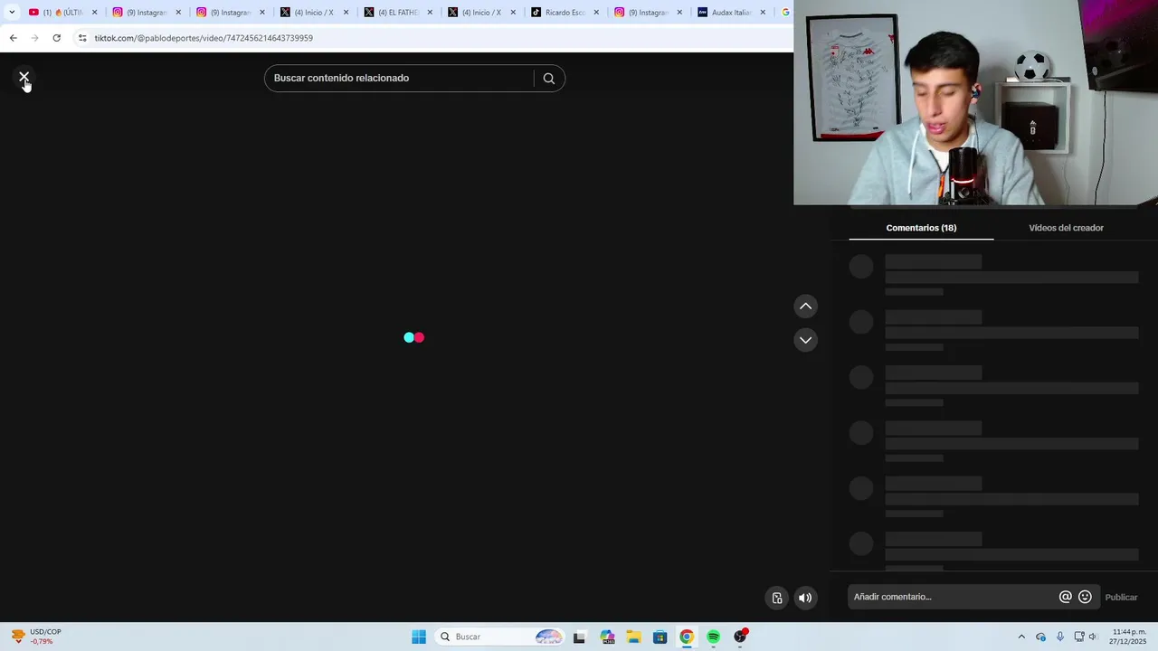Screen dimensions: 1158x651
Task: Click the microphone icon in system tray
Action: click(x=1060, y=637)
